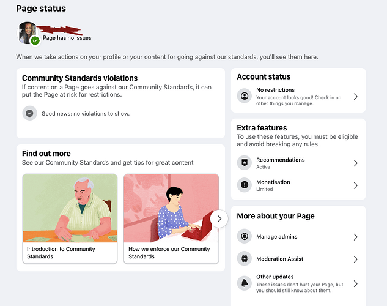Click Good news: no violations to show

click(86, 114)
